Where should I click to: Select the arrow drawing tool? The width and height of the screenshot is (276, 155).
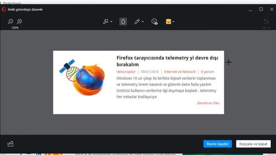106,22
